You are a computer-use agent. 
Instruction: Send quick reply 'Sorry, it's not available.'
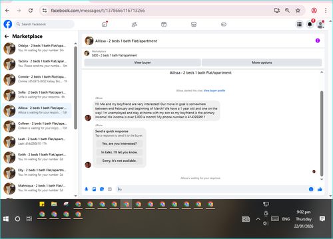(x=119, y=161)
